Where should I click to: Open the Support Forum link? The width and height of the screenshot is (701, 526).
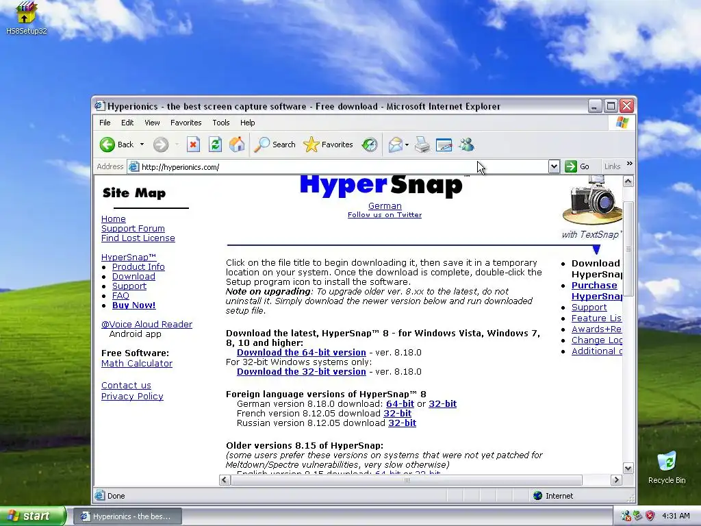tap(133, 229)
